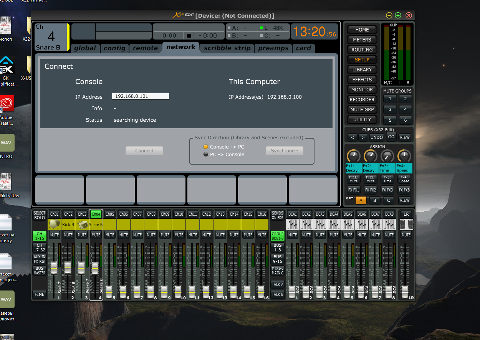Screen dimensions: 480x340
Task: Go to previous cue
Action: tap(353, 137)
